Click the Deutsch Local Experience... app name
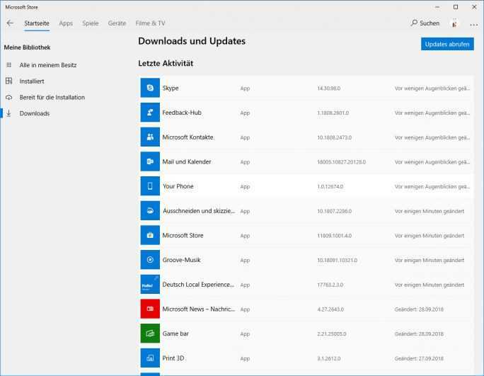Viewport: 484px width, 376px height. coord(198,284)
